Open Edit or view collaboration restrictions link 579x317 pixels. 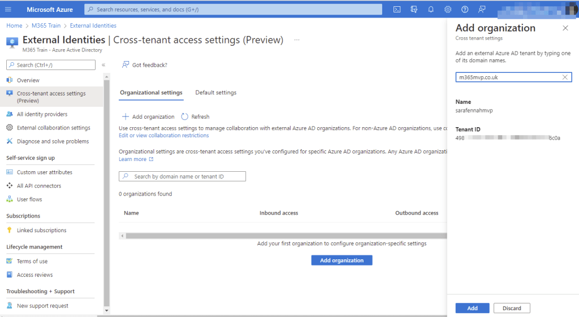point(163,136)
